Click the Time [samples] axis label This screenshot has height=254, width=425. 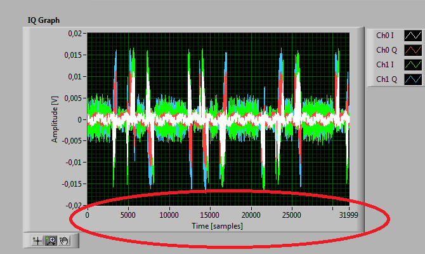coord(217,226)
